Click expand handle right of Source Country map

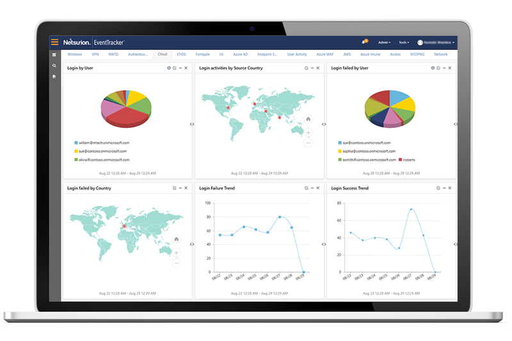(324, 124)
